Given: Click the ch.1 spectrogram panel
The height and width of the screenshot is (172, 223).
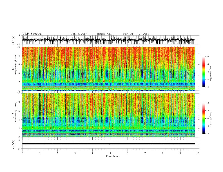Looking at the screenshot, I should (109, 69).
